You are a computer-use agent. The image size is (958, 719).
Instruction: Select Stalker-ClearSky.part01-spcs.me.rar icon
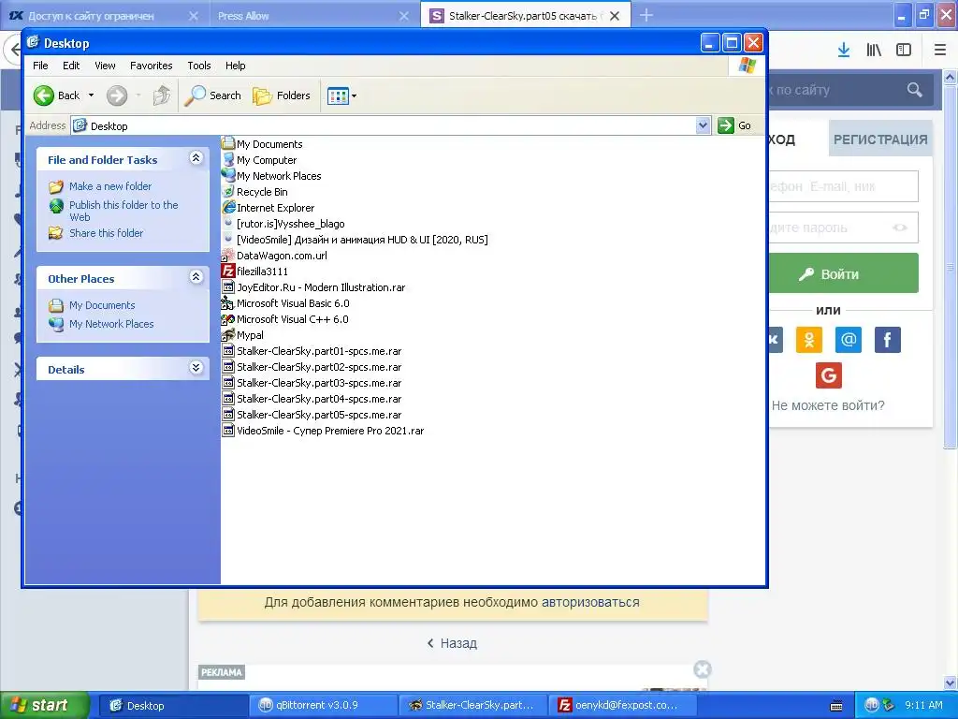228,350
